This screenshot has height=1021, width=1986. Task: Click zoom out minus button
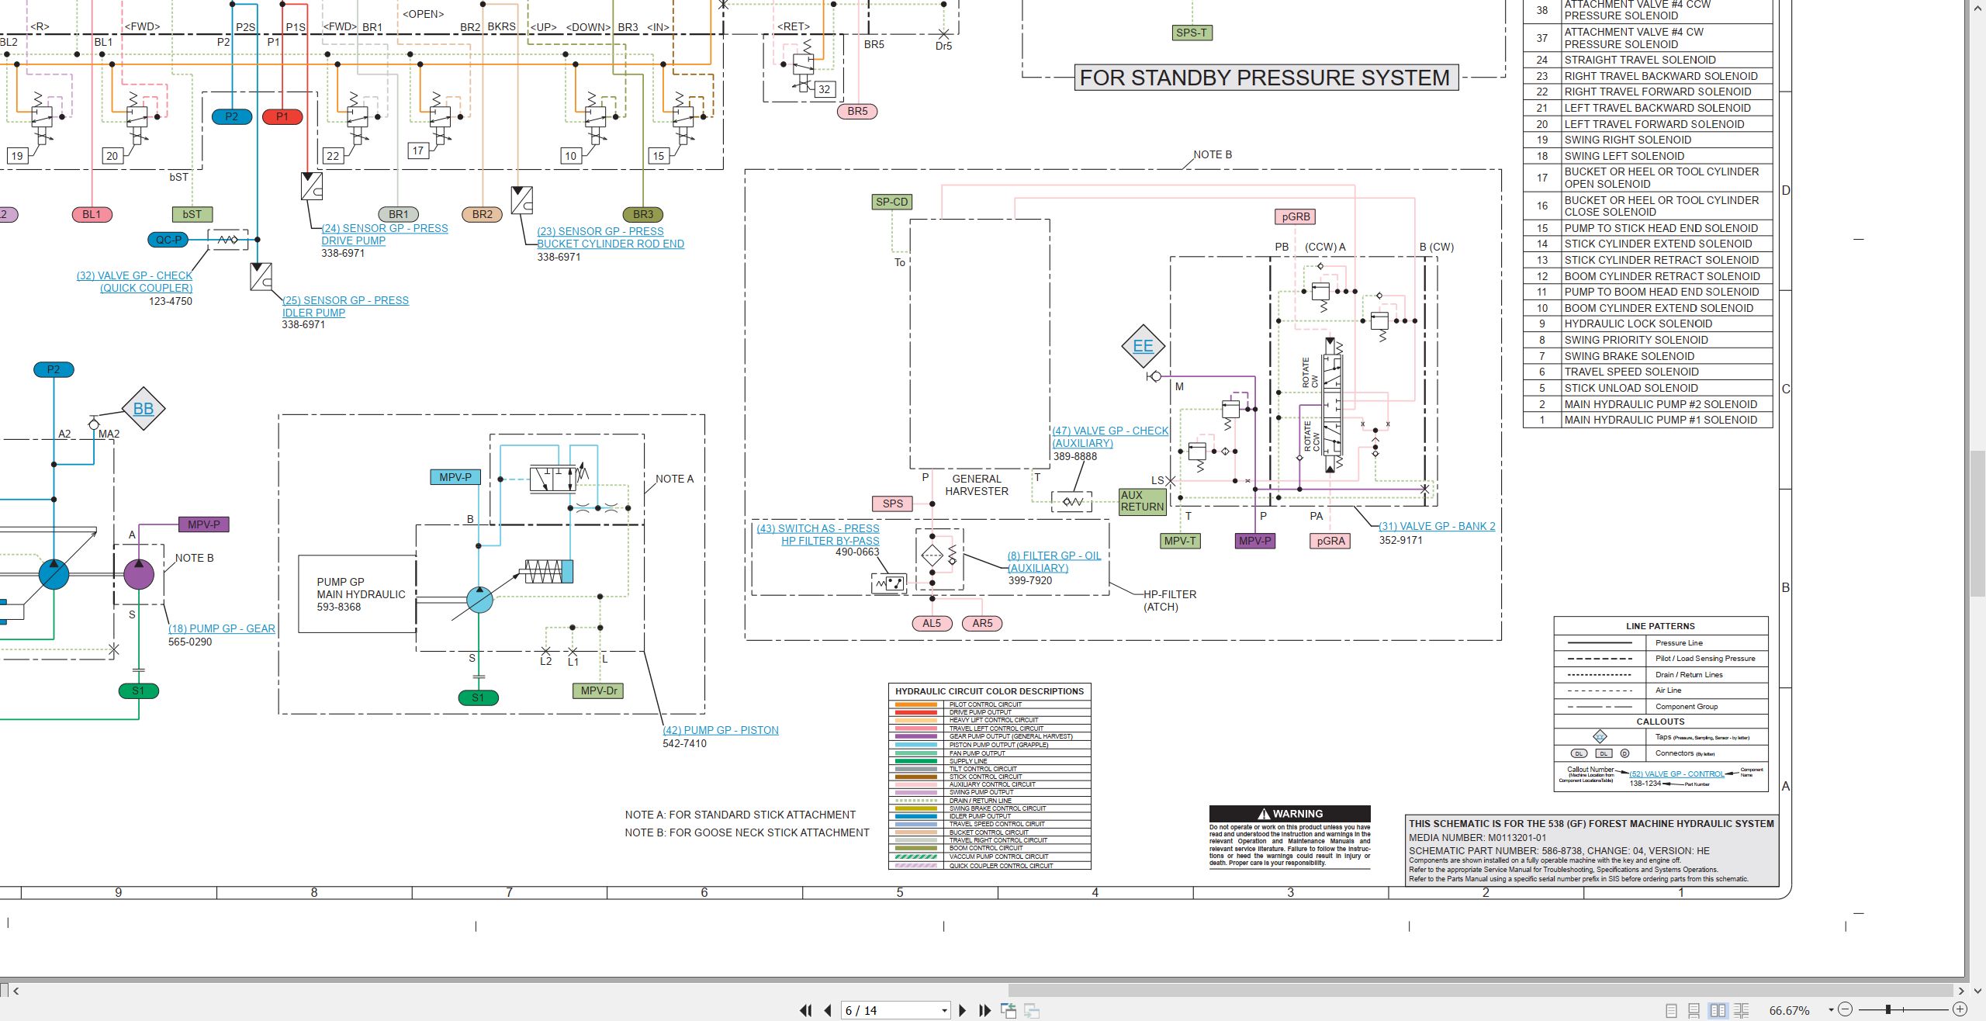tap(1846, 1009)
